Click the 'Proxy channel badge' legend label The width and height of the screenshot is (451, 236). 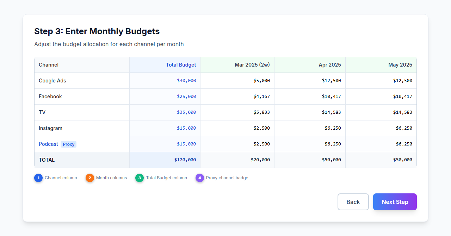[x=227, y=178]
